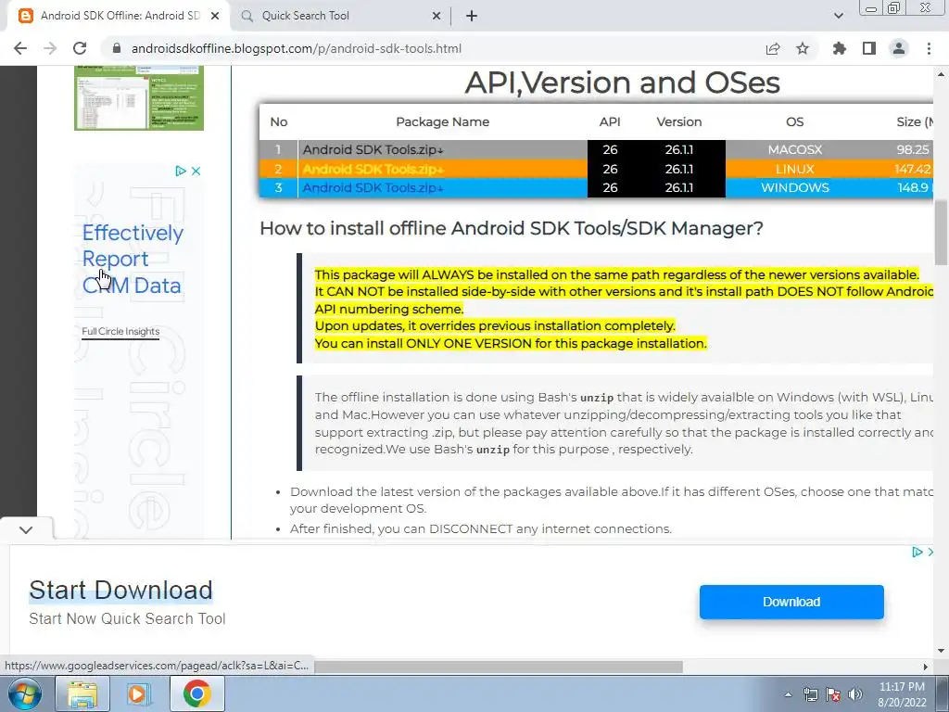Open the tab search dropdown chevron
949x712 pixels.
pos(838,16)
